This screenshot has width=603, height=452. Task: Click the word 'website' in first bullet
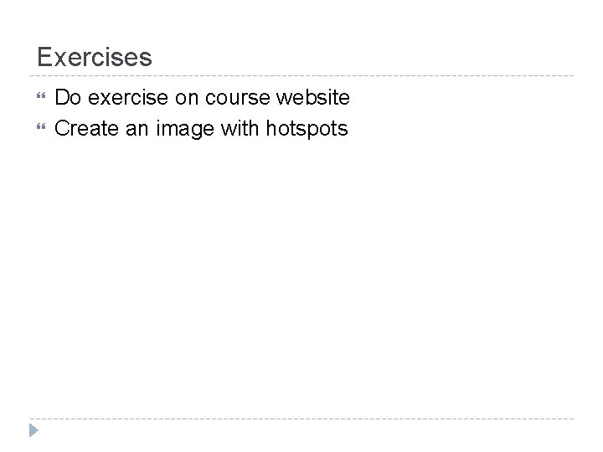tap(313, 97)
